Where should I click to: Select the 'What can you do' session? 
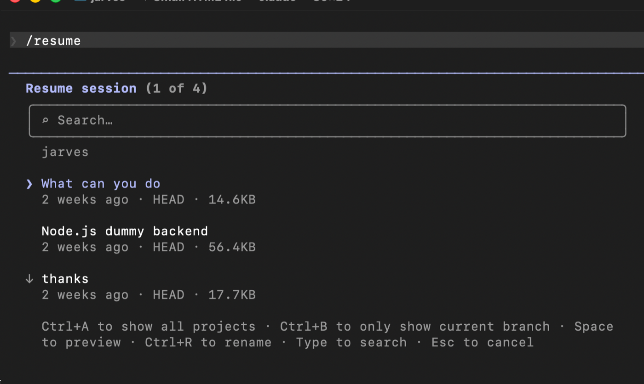coord(101,184)
